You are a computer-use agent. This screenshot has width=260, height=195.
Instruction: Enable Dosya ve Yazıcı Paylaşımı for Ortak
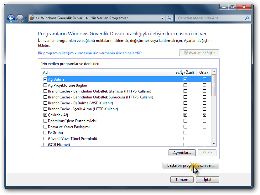(204, 127)
